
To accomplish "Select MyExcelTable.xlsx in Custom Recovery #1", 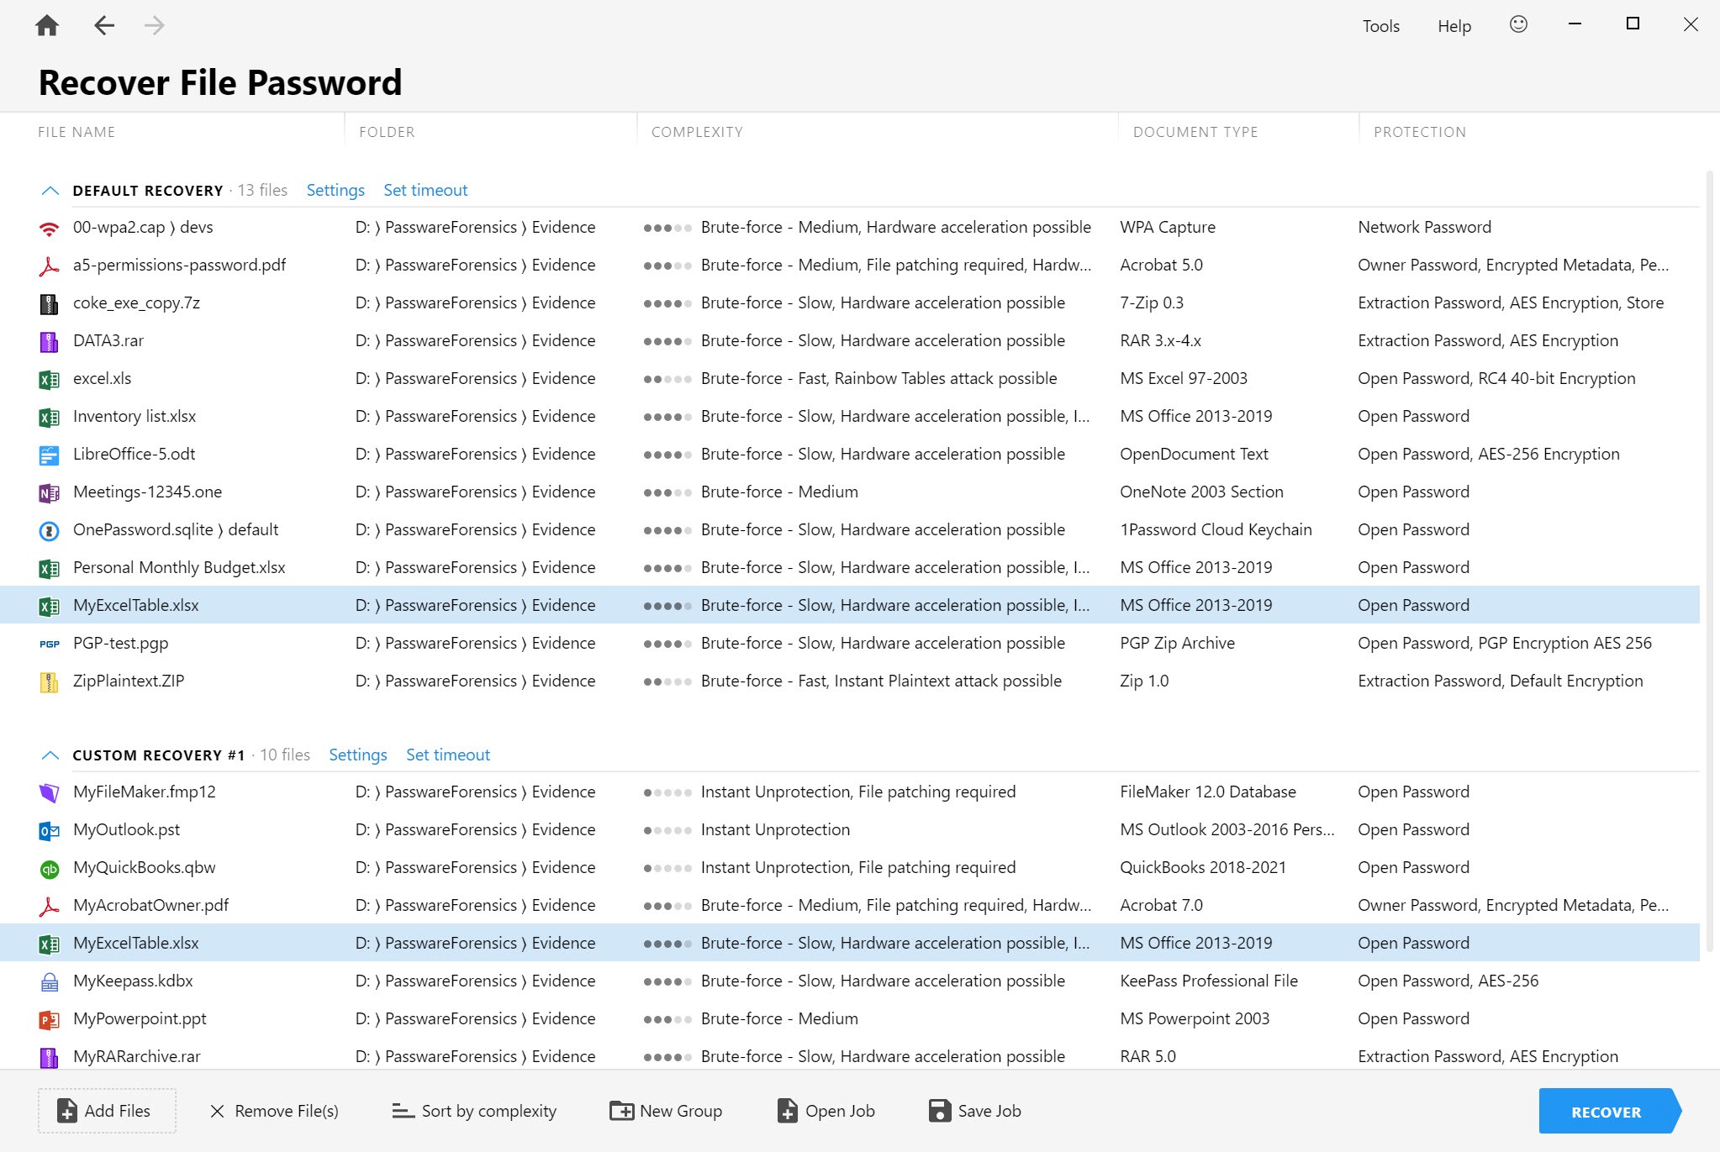I will click(850, 943).
